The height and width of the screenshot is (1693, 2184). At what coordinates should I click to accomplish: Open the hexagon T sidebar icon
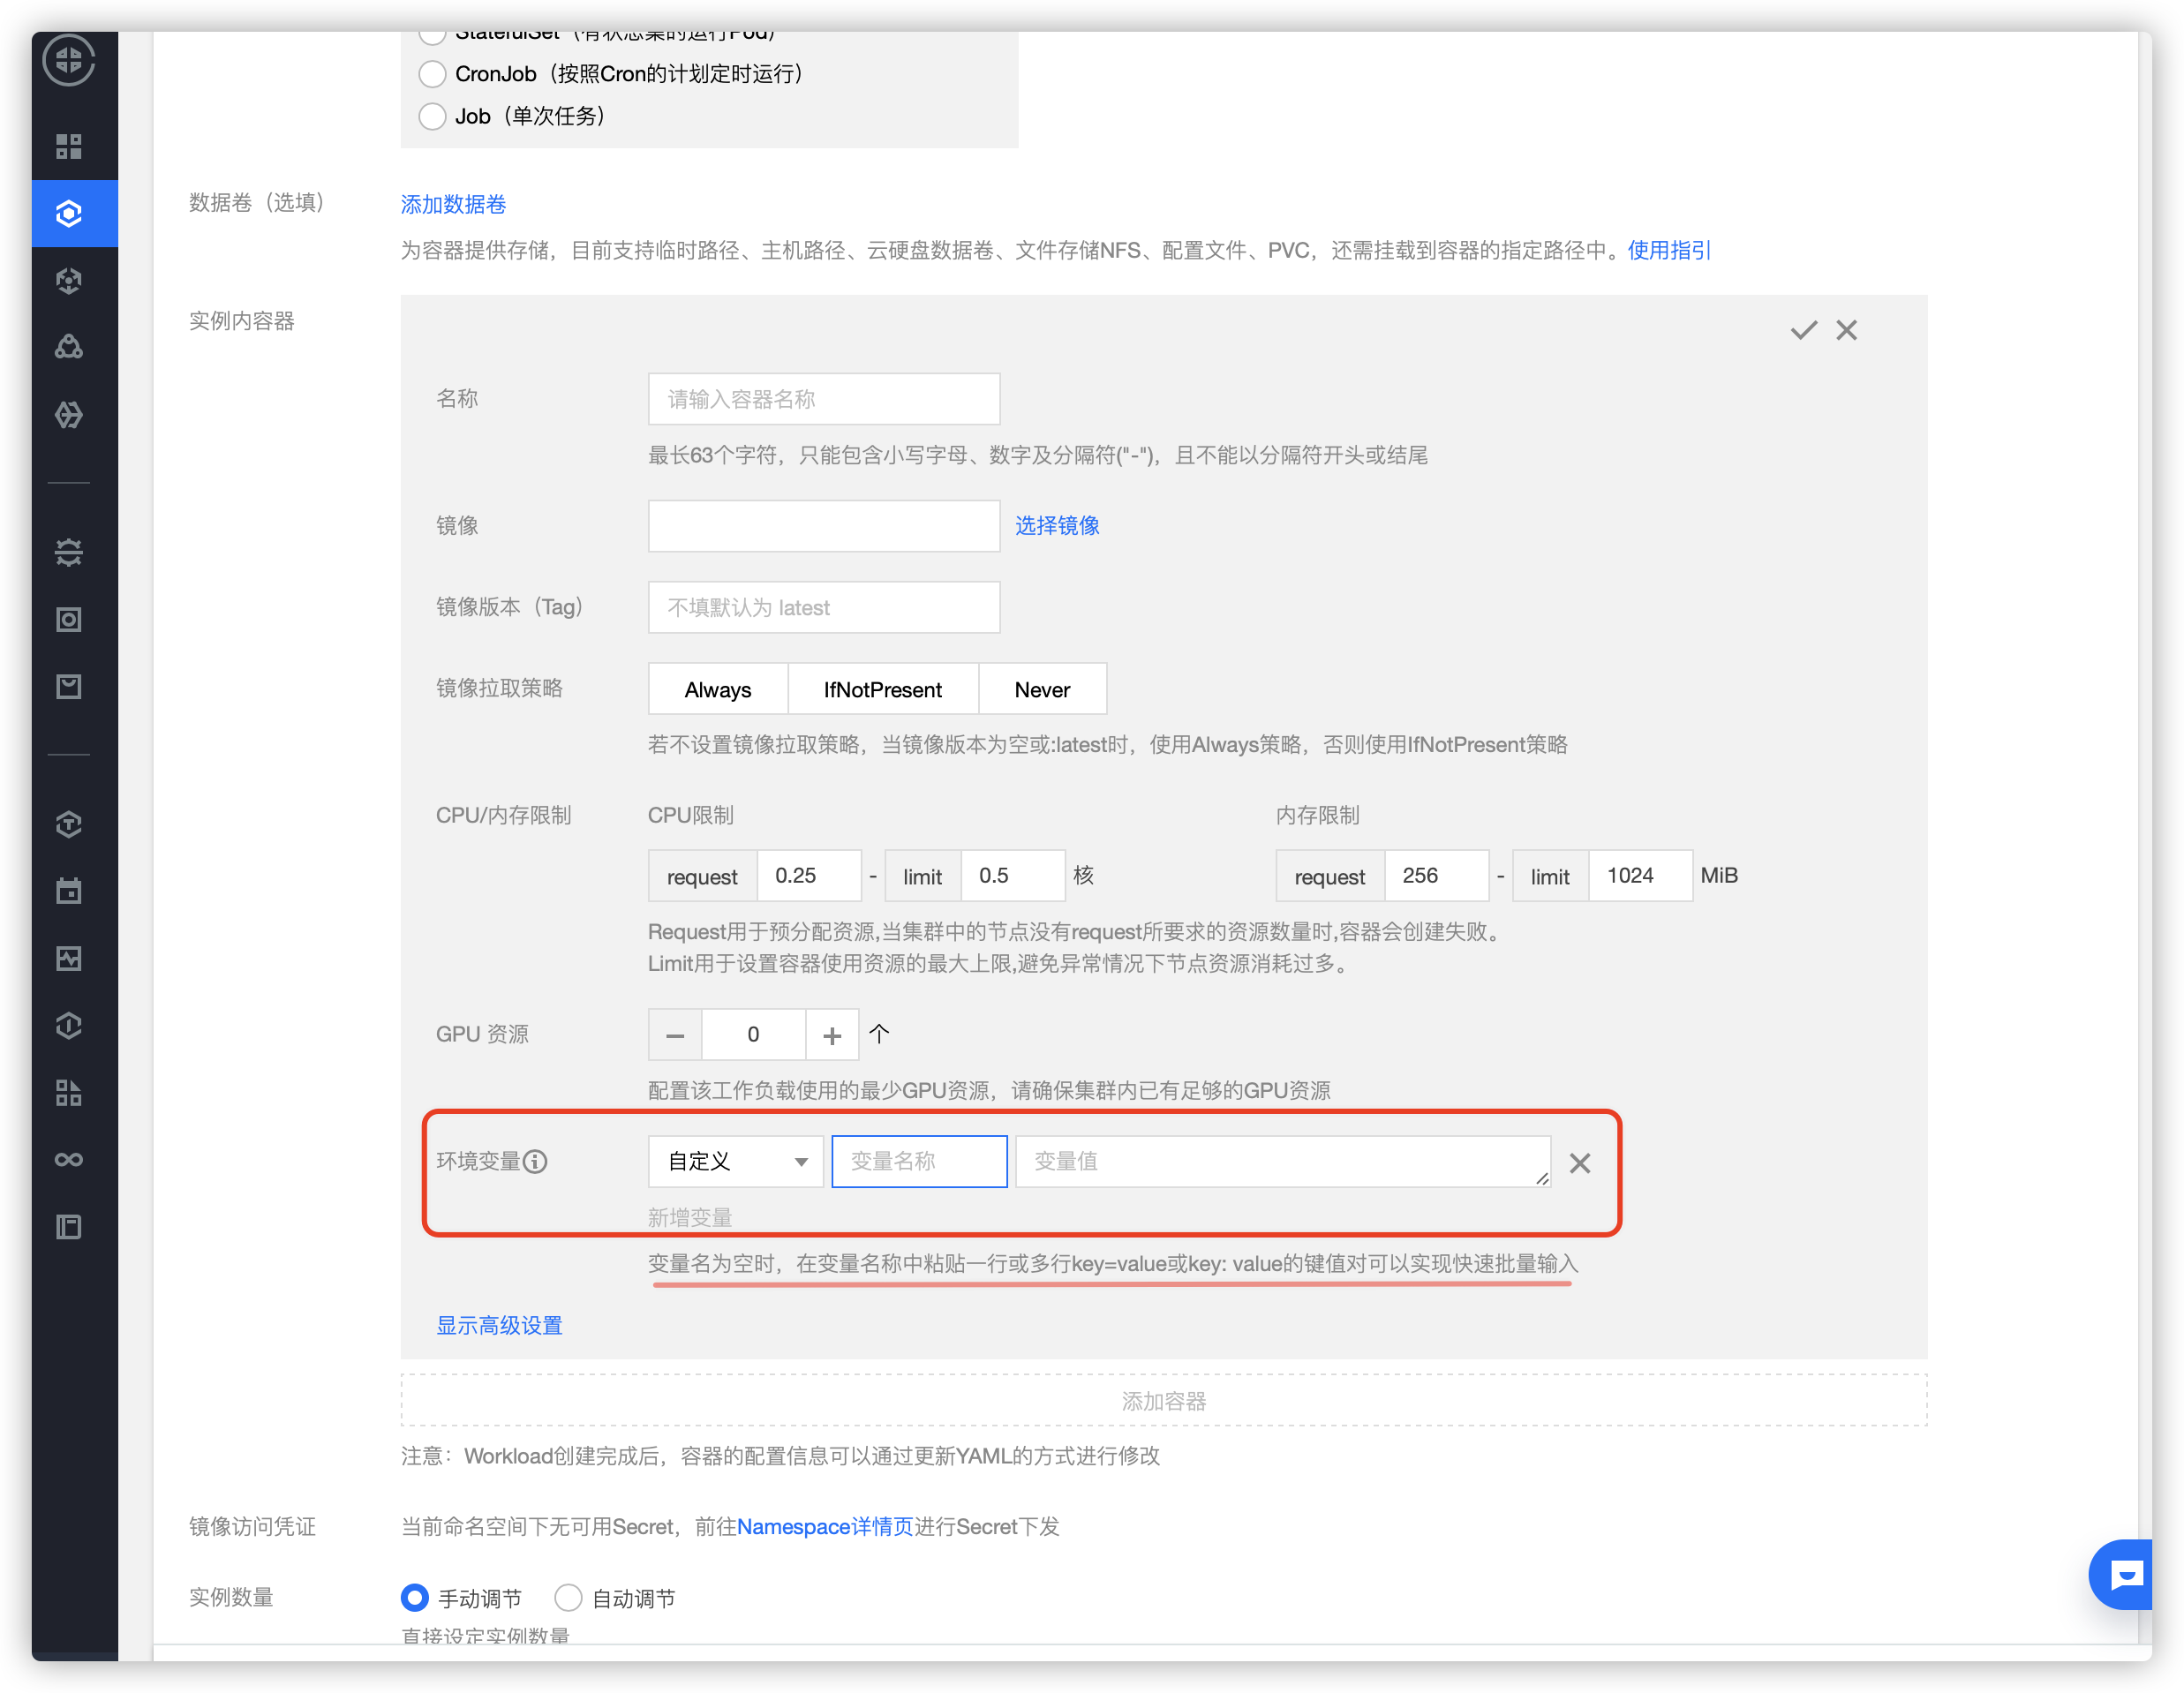tap(69, 824)
